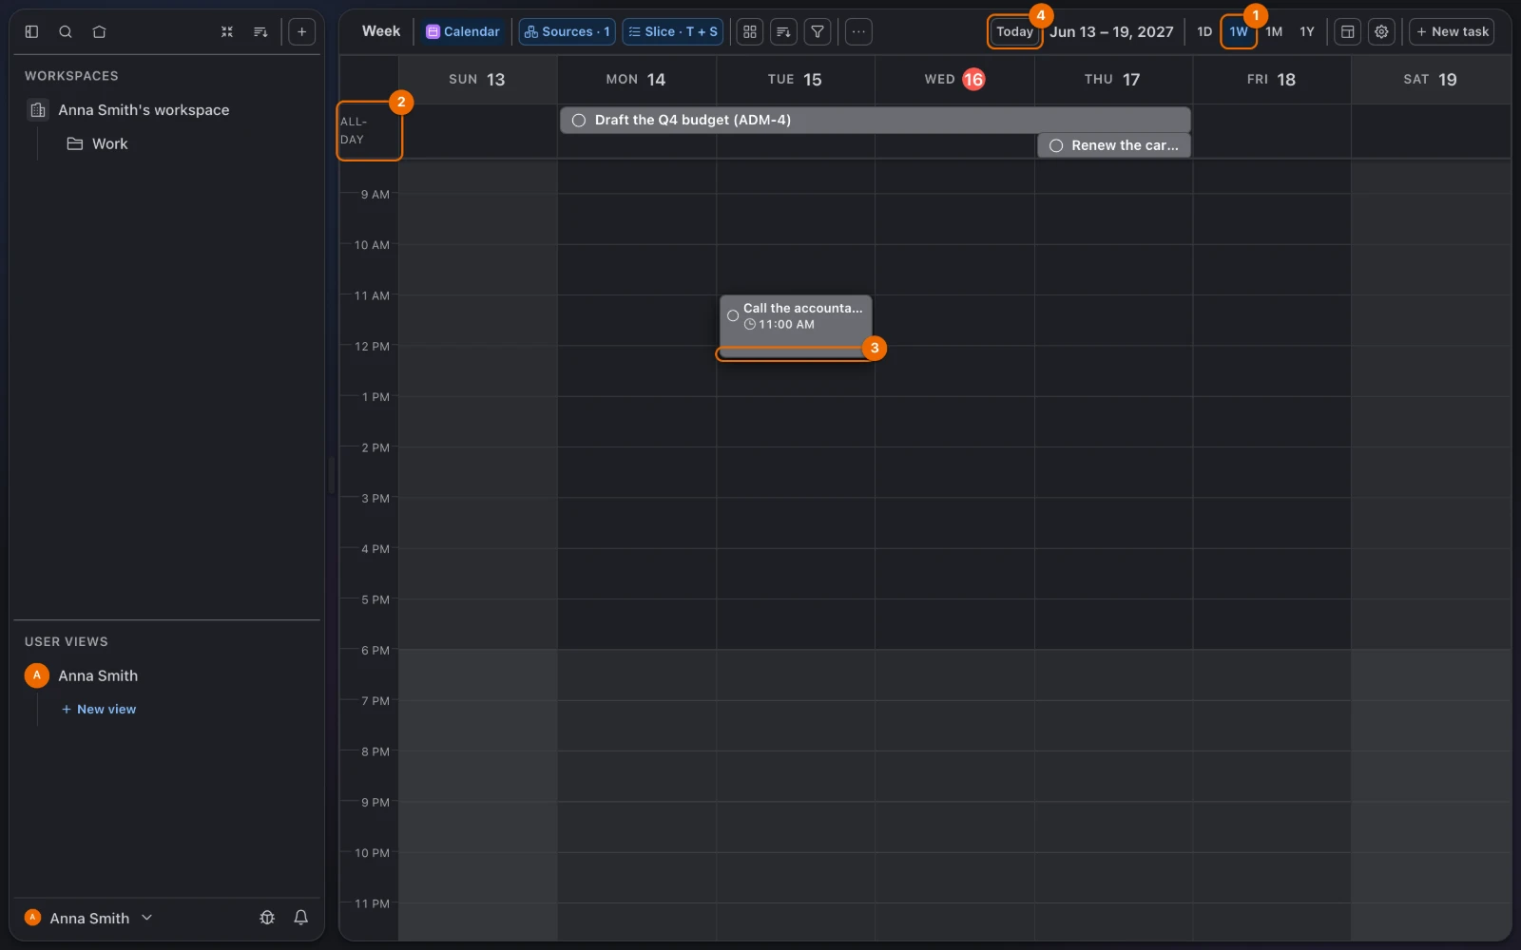Open the bug report icon in the sidebar footer
Screen dimensions: 1521x950
[267, 918]
